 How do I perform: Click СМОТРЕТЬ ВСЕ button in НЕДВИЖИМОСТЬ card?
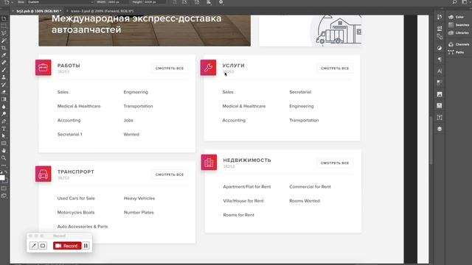click(x=335, y=163)
